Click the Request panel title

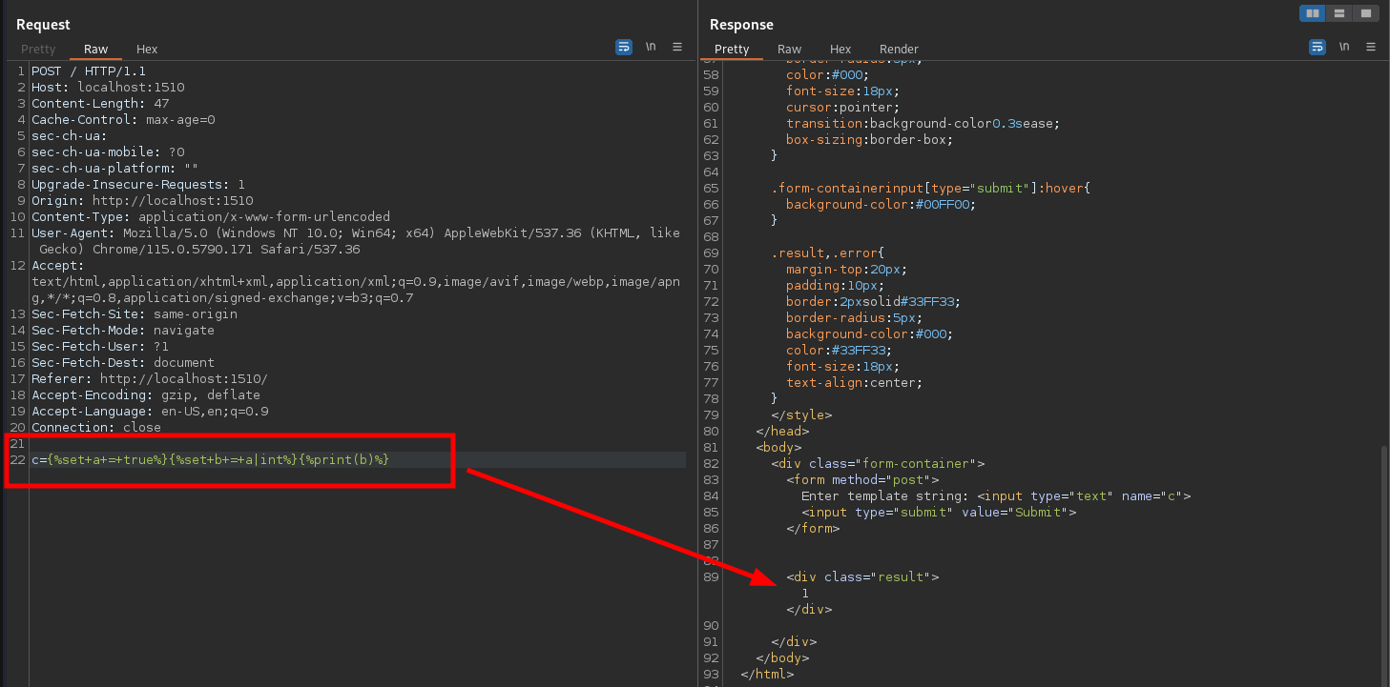[x=43, y=24]
